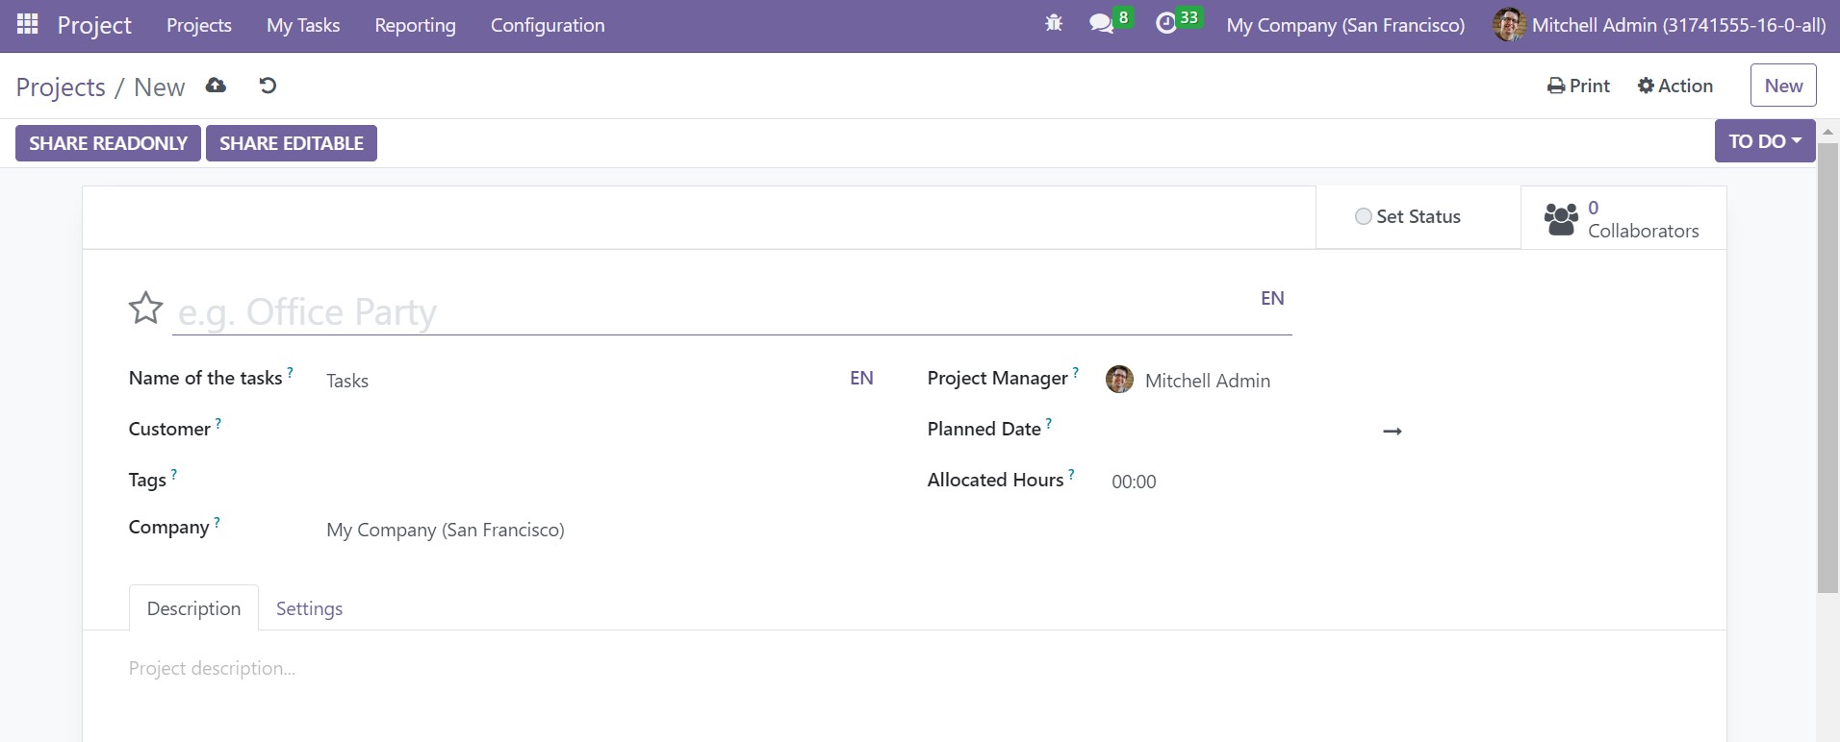Screen dimensions: 1840x742
Task: Click the Mitchell Admin avatar in navbar
Action: [1508, 25]
